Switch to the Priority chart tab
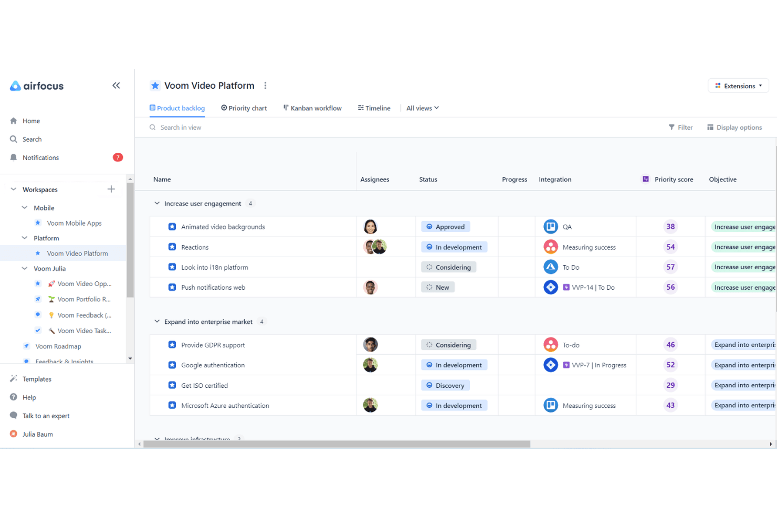Screen dimensions: 777x518 pyautogui.click(x=244, y=108)
